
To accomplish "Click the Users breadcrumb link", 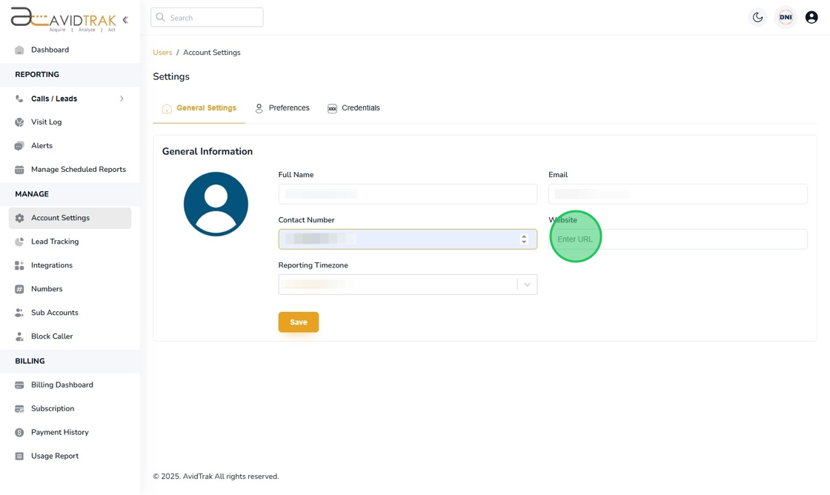I will pyautogui.click(x=162, y=53).
